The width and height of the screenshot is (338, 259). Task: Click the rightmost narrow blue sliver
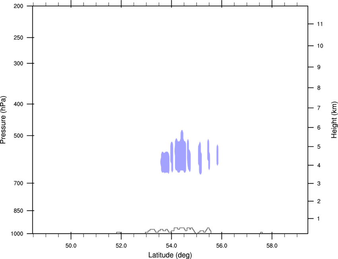pyautogui.click(x=218, y=155)
